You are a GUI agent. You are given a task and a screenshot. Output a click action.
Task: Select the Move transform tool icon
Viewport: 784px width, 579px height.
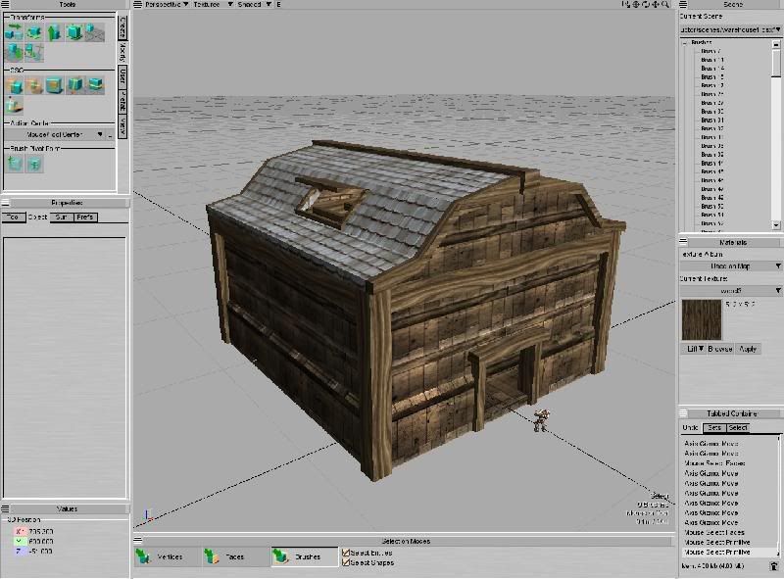(15, 32)
